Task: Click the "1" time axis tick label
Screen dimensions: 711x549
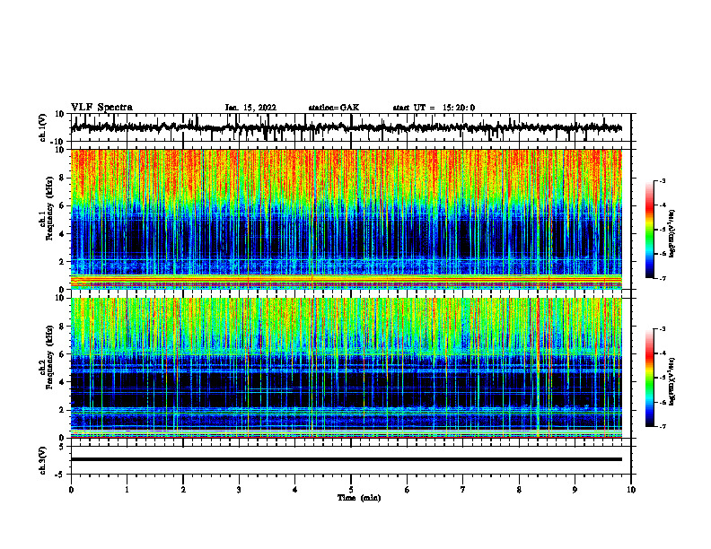Action: coord(127,490)
